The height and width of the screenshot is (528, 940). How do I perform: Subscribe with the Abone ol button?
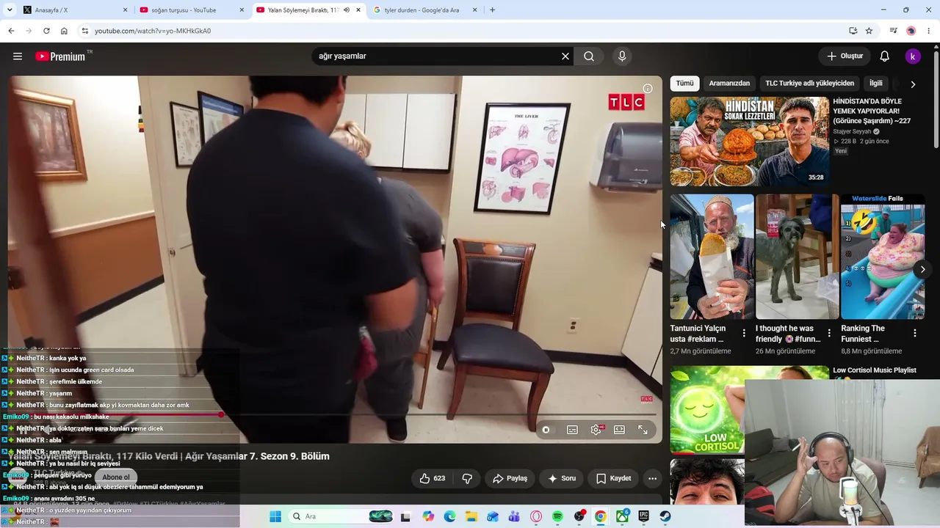pyautogui.click(x=116, y=477)
